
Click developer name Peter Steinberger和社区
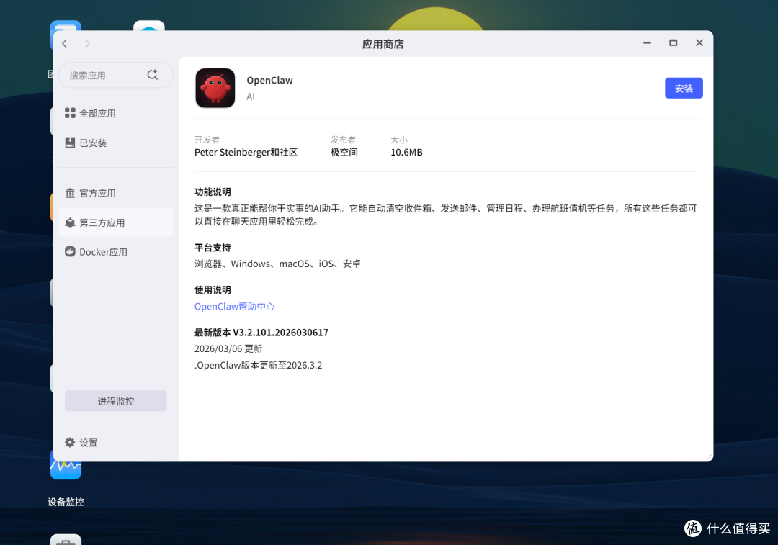pos(246,152)
